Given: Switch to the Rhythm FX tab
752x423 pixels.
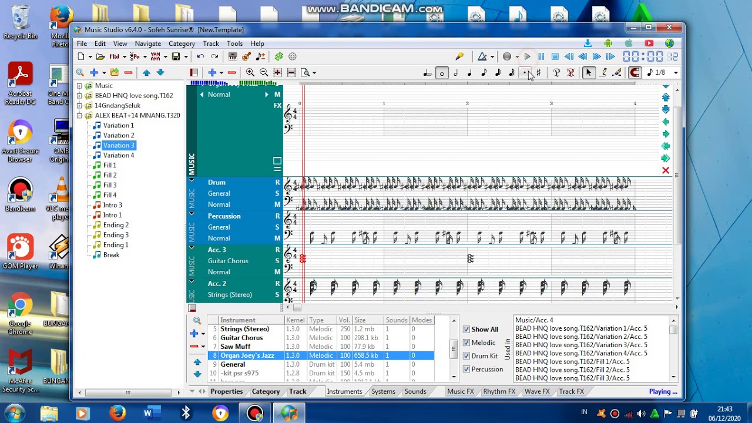Looking at the screenshot, I should coord(499,391).
